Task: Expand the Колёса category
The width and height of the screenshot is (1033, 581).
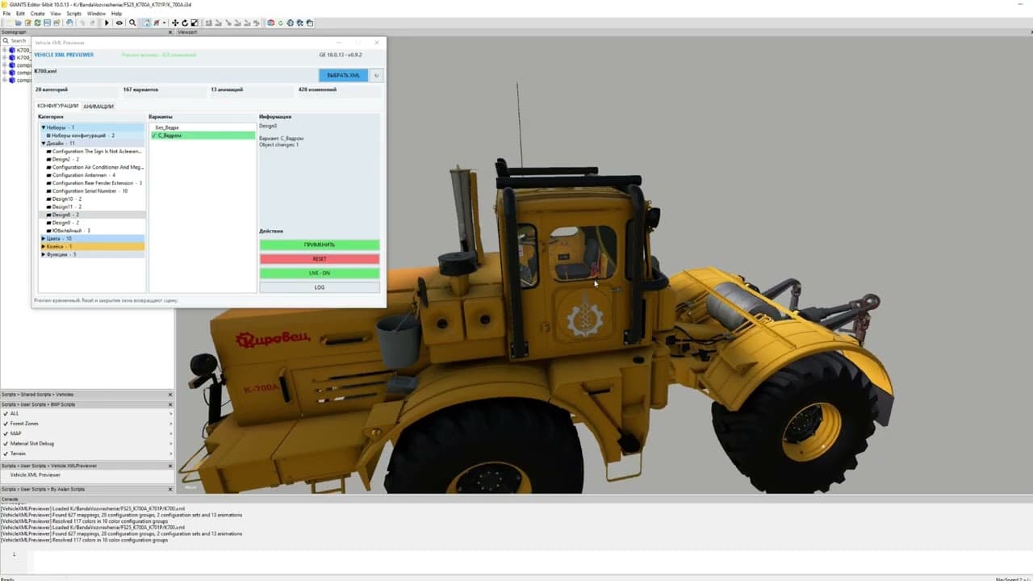Action: point(44,246)
